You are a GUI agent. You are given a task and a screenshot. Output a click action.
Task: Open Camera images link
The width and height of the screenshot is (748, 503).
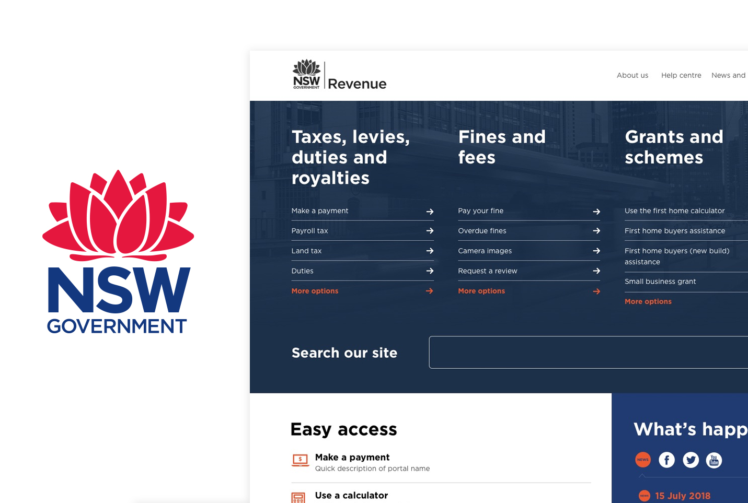click(x=485, y=251)
